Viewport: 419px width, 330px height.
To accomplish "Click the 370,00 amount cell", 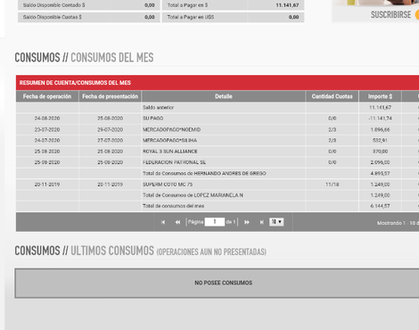I will [x=380, y=152].
